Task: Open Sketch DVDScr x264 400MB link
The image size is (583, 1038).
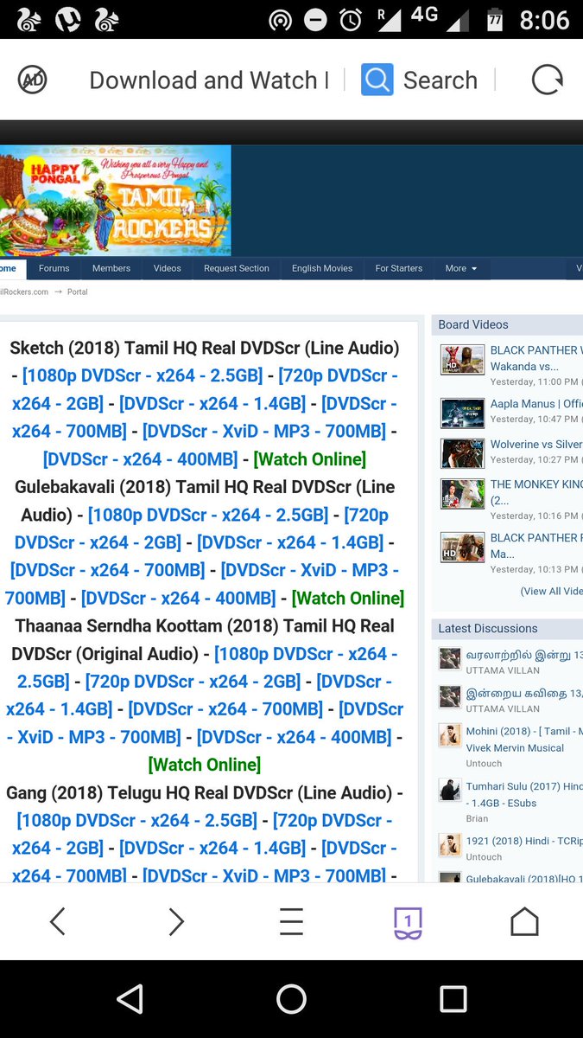Action: tap(140, 459)
